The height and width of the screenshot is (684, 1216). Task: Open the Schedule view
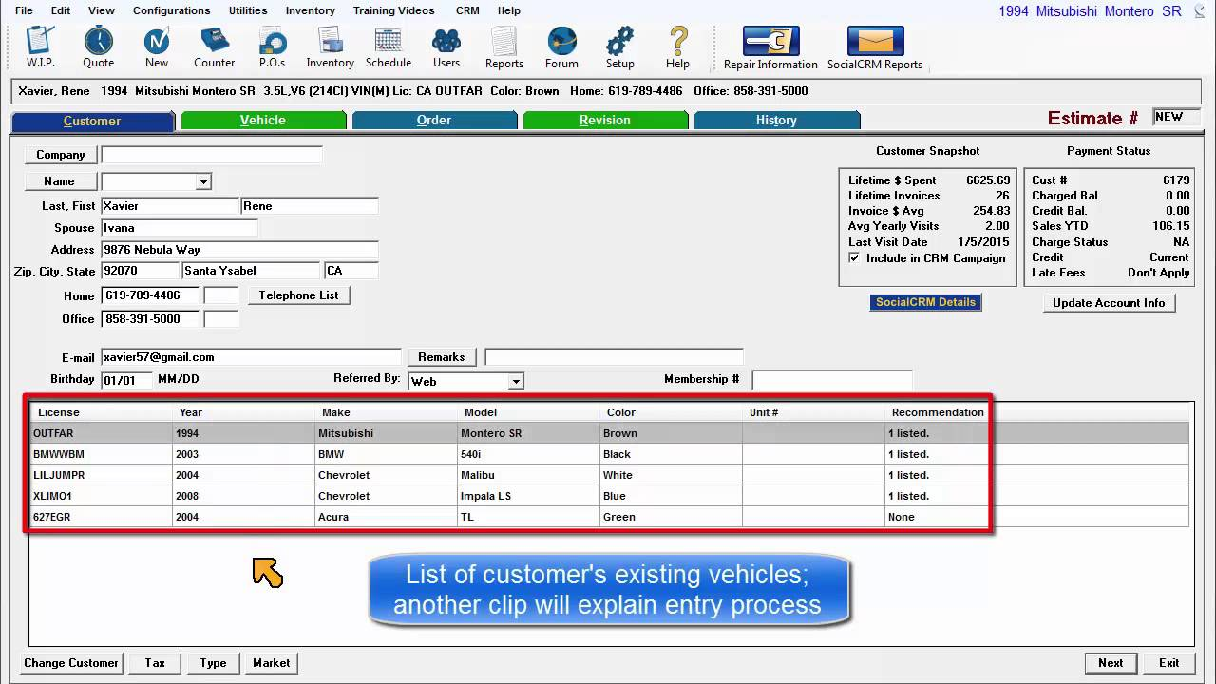click(388, 47)
